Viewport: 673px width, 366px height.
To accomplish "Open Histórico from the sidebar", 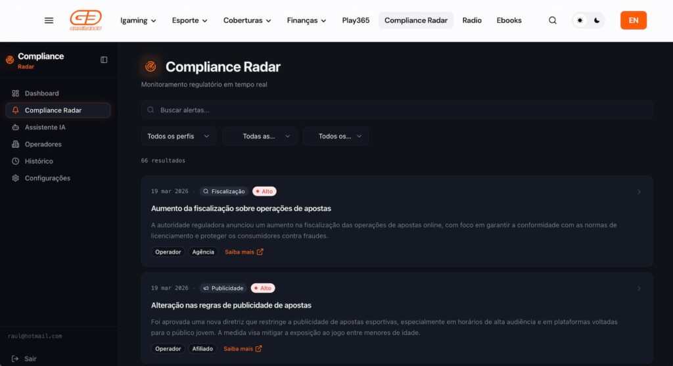I will [39, 161].
